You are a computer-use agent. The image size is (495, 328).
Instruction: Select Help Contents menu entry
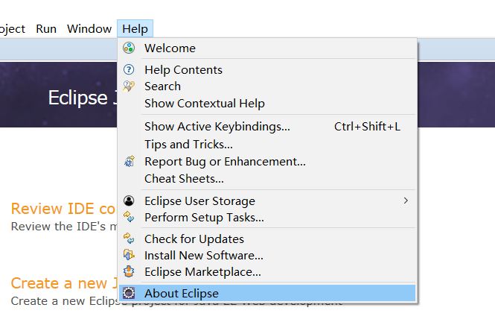pyautogui.click(x=267, y=69)
